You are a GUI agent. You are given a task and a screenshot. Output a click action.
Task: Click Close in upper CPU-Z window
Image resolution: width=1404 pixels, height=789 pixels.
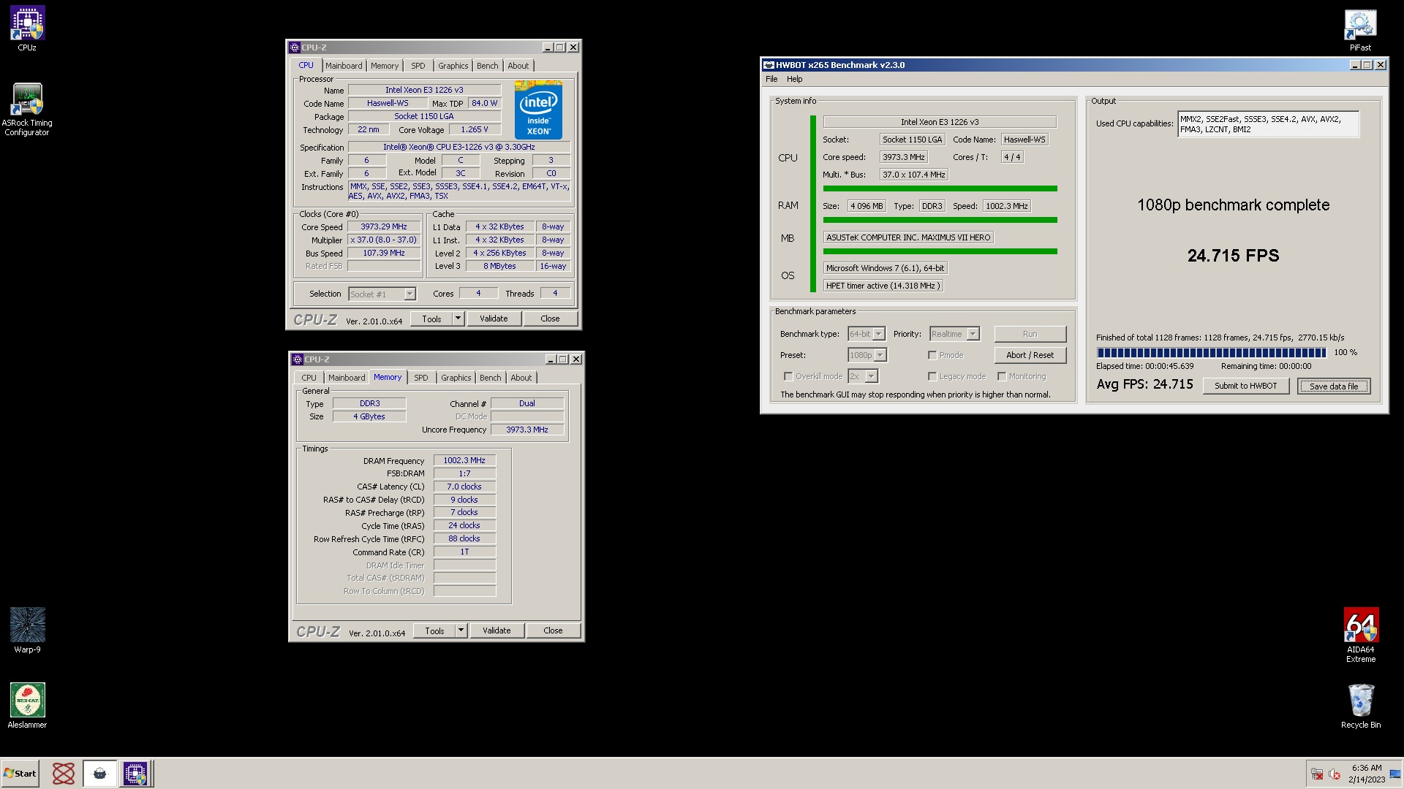pyautogui.click(x=550, y=319)
